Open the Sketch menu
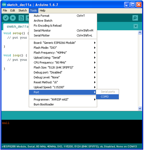144x151 pixels. (x=23, y=11)
